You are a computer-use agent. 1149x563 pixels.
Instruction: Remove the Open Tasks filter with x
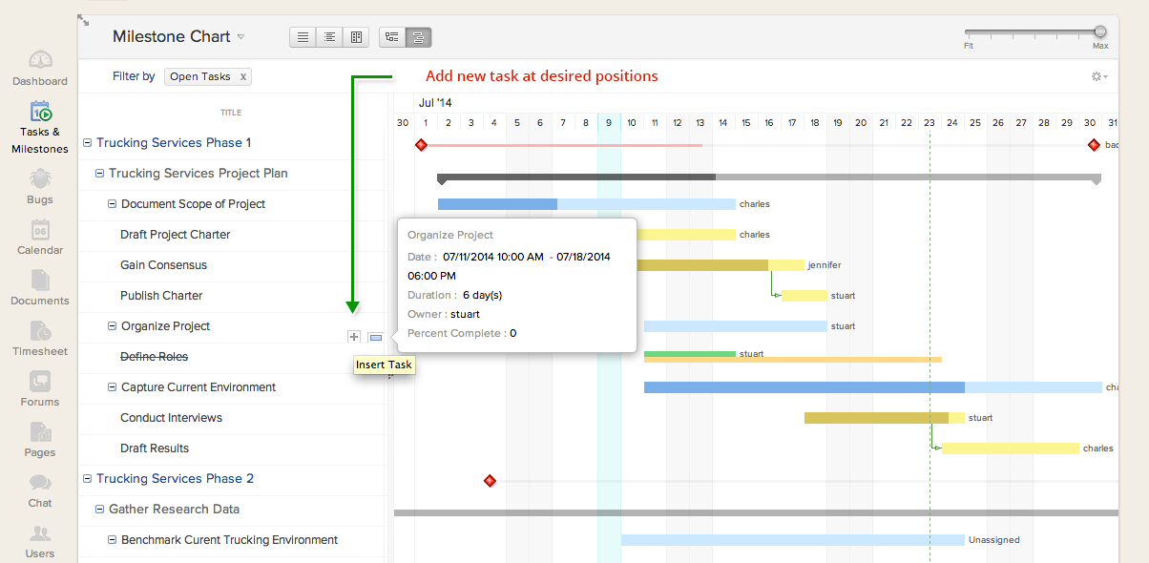242,76
